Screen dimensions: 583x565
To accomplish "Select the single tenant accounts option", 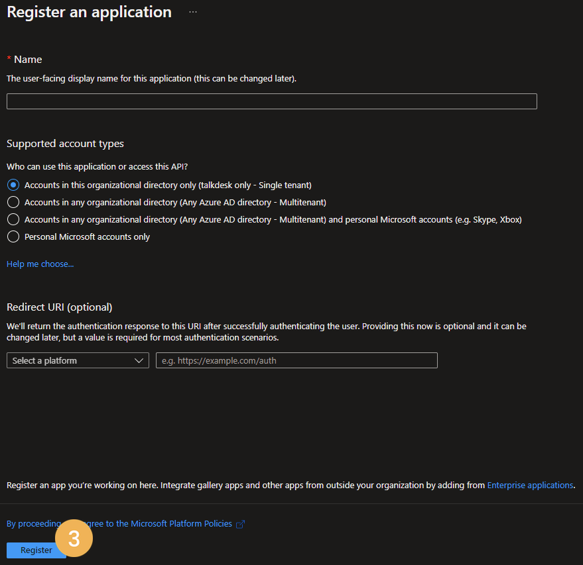I will pos(13,185).
